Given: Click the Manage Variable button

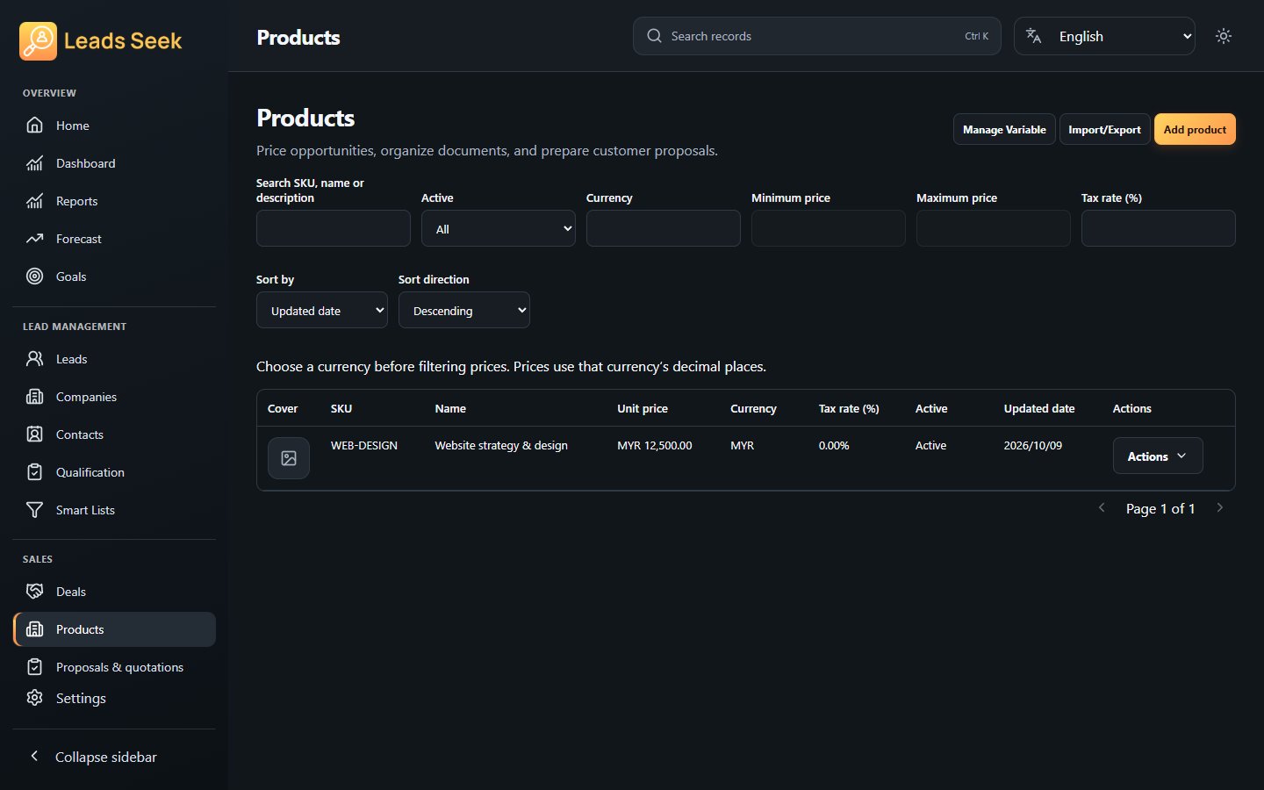Looking at the screenshot, I should pyautogui.click(x=1004, y=130).
